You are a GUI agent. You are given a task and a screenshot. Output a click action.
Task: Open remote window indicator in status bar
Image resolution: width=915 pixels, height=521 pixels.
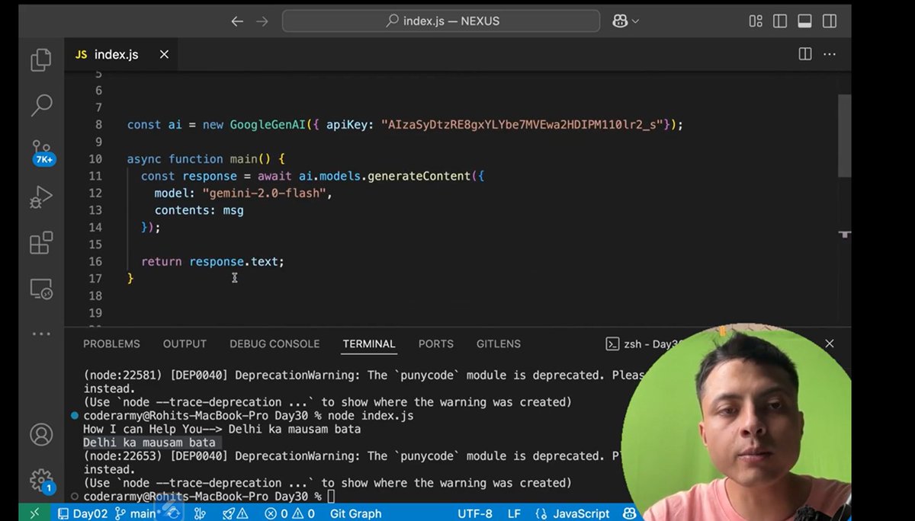click(35, 513)
